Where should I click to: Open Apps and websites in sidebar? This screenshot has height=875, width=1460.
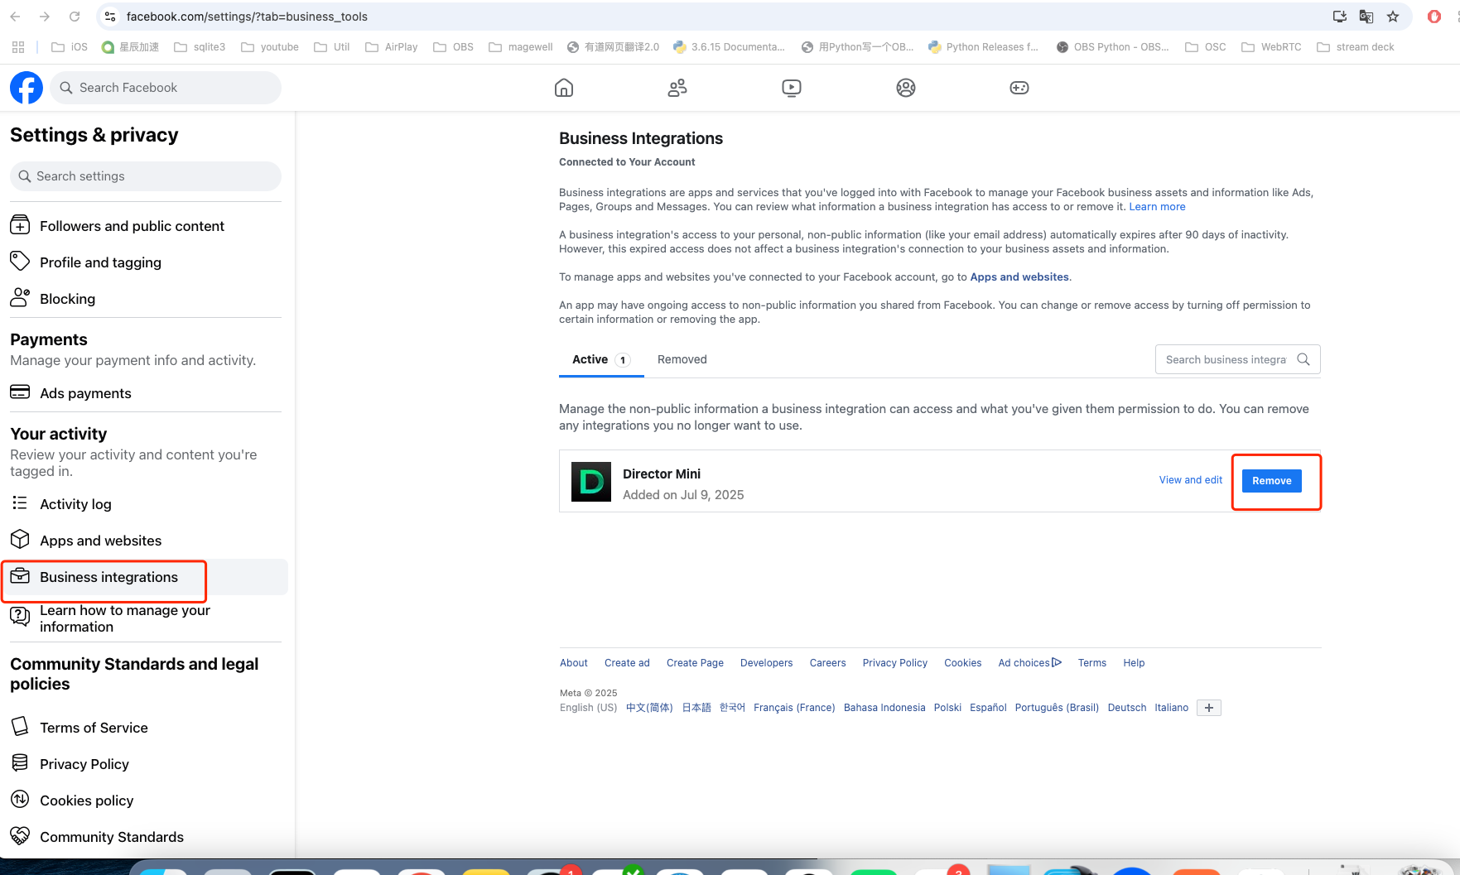(x=100, y=541)
